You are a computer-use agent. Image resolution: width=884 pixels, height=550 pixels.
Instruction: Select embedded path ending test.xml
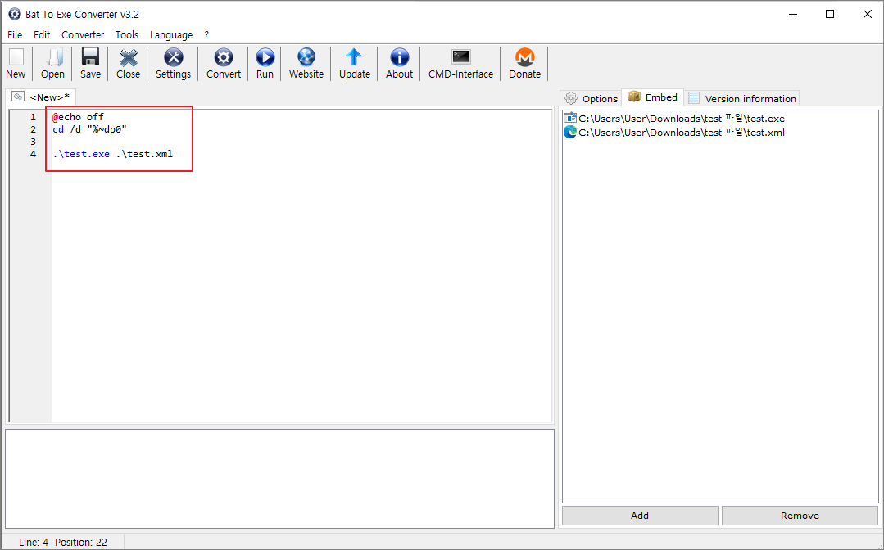point(682,133)
